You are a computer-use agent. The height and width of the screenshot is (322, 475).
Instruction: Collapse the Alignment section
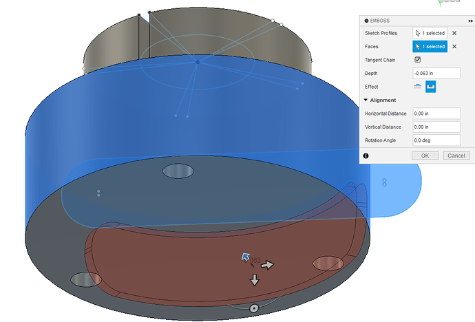click(x=366, y=100)
